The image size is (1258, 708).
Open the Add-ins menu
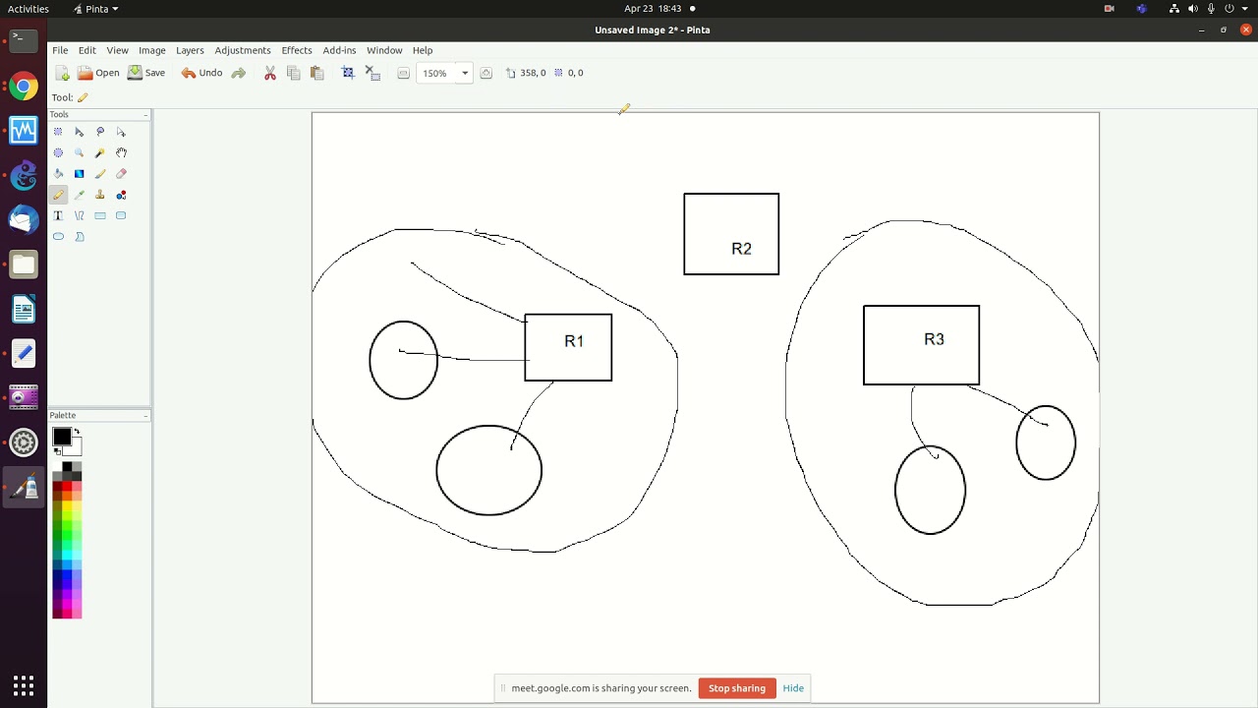click(x=339, y=50)
